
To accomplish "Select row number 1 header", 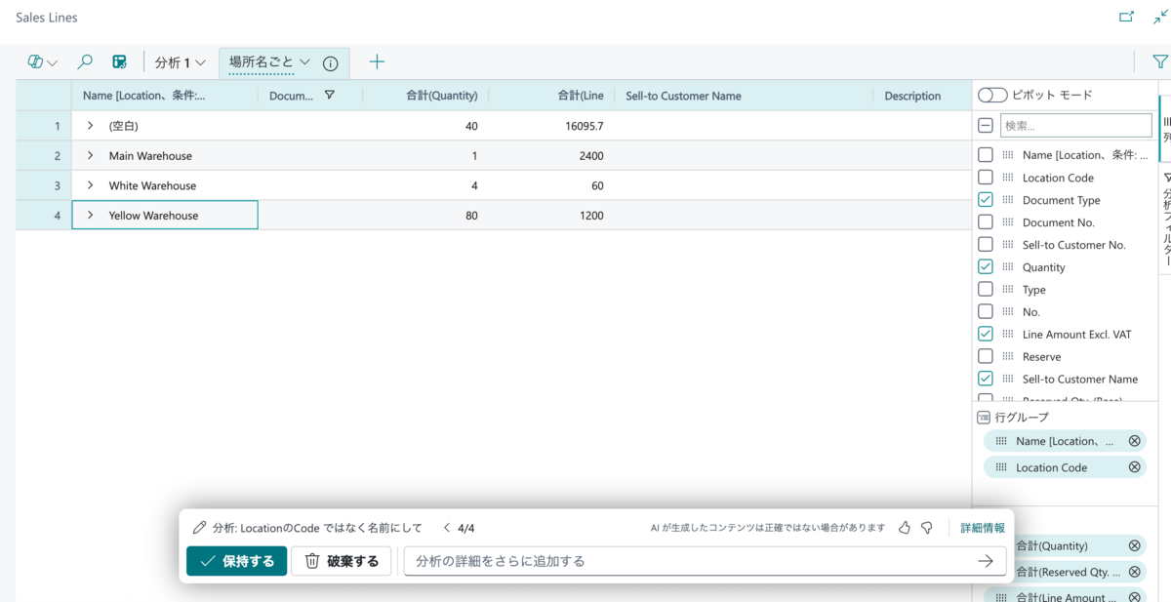I will click(x=44, y=126).
